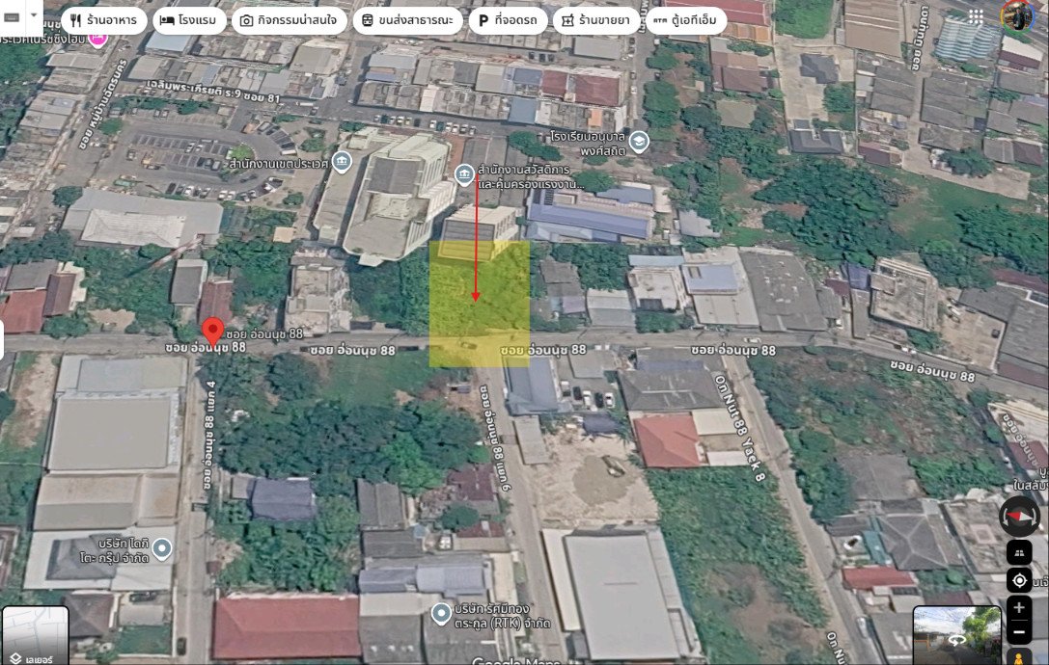
Task: Zoom out with the minus button
Action: 1019,631
